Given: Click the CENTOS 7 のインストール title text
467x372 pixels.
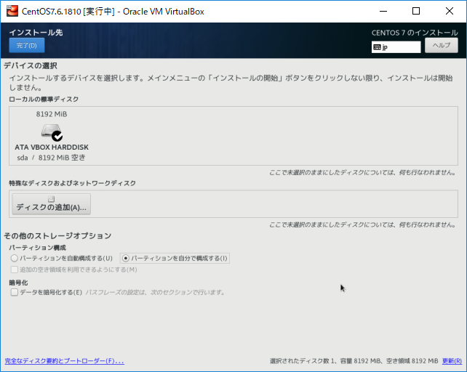Looking at the screenshot, I should (x=415, y=33).
